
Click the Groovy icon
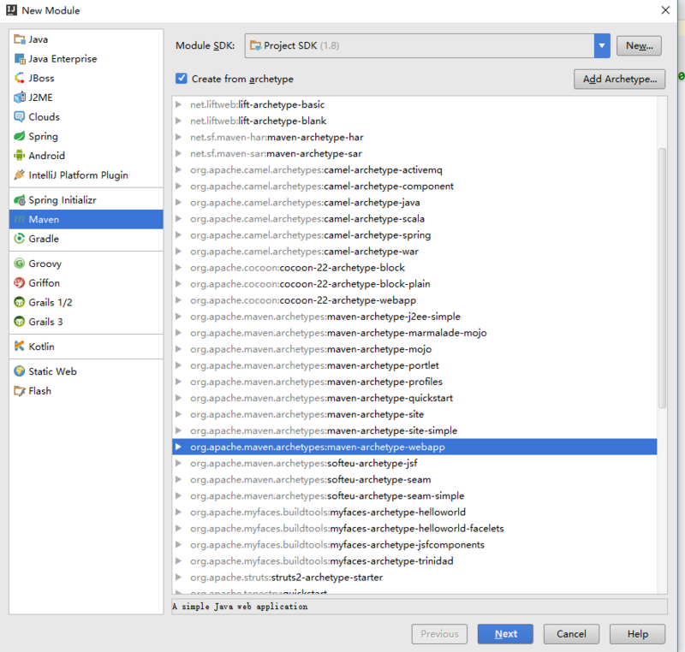pyautogui.click(x=19, y=264)
